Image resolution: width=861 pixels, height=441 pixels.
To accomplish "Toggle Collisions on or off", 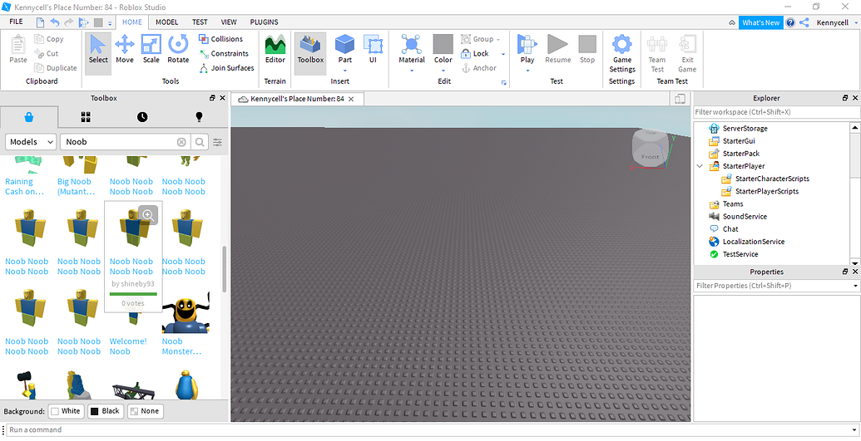I will 220,39.
